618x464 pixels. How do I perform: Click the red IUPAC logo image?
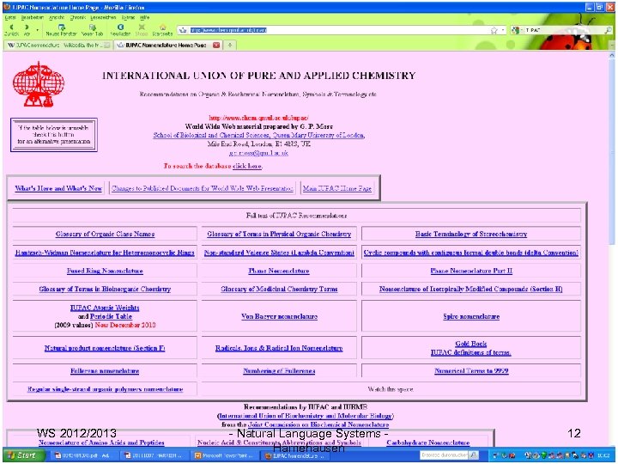[39, 84]
